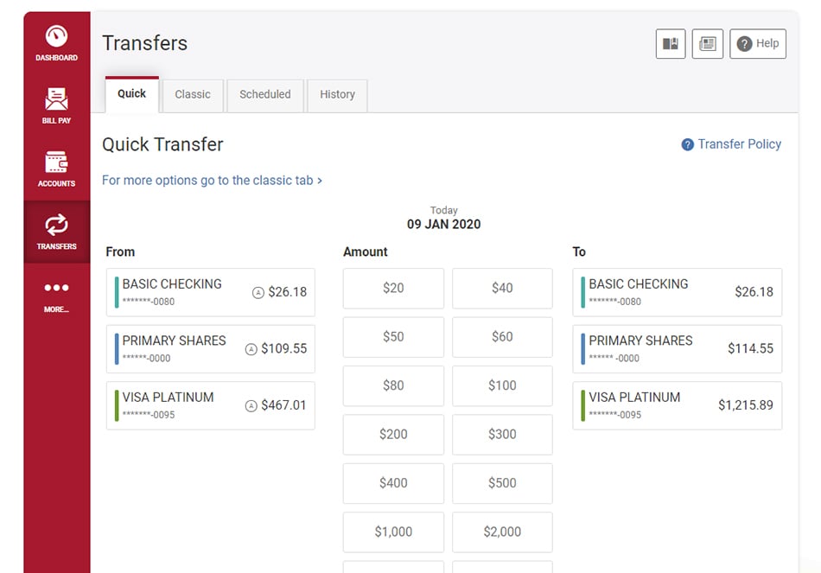821x573 pixels.
Task: Follow the classic tab options link
Action: click(x=212, y=180)
